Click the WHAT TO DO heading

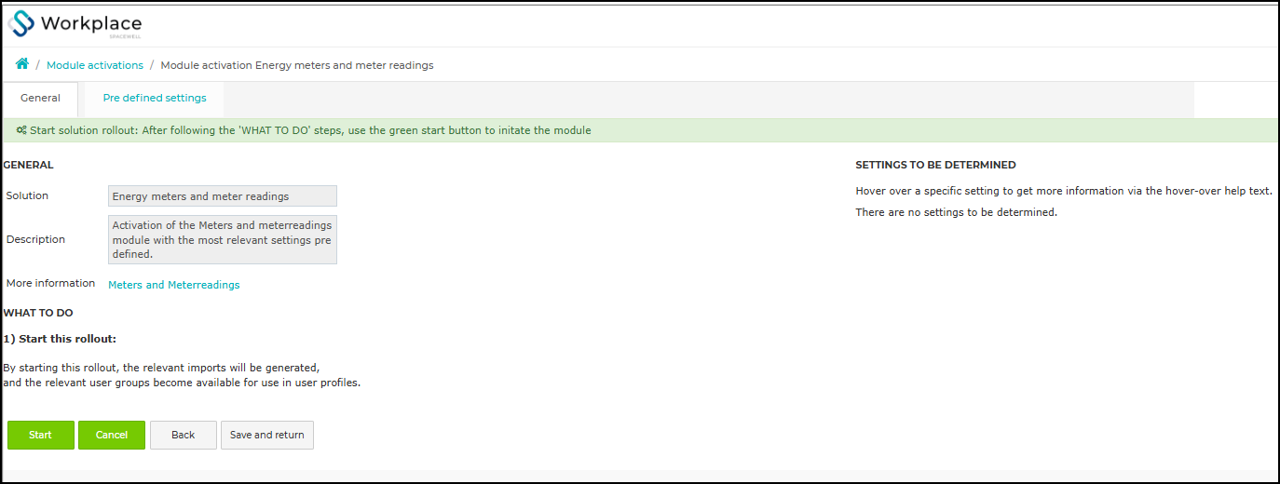point(38,313)
